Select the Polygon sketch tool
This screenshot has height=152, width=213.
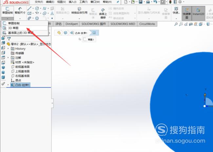(37, 18)
